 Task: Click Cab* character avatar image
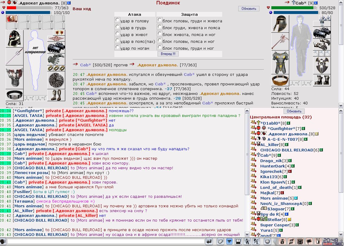pyautogui.click(x=301, y=46)
